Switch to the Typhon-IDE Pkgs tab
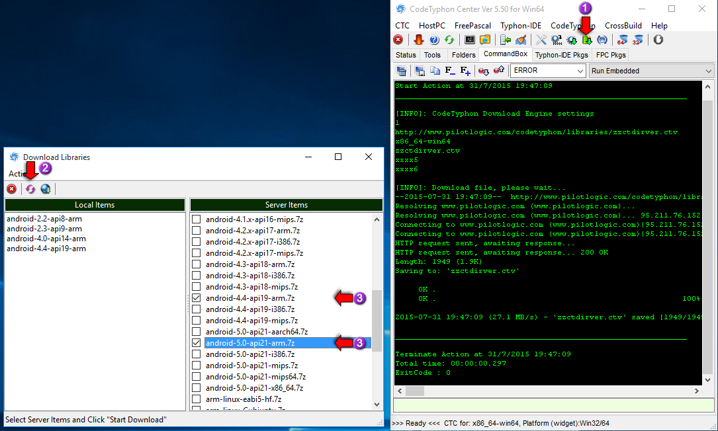 561,55
